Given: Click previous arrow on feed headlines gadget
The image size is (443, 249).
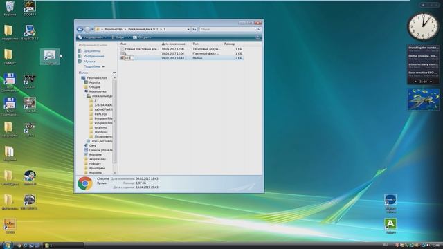Looking at the screenshot, I should click(x=415, y=82).
